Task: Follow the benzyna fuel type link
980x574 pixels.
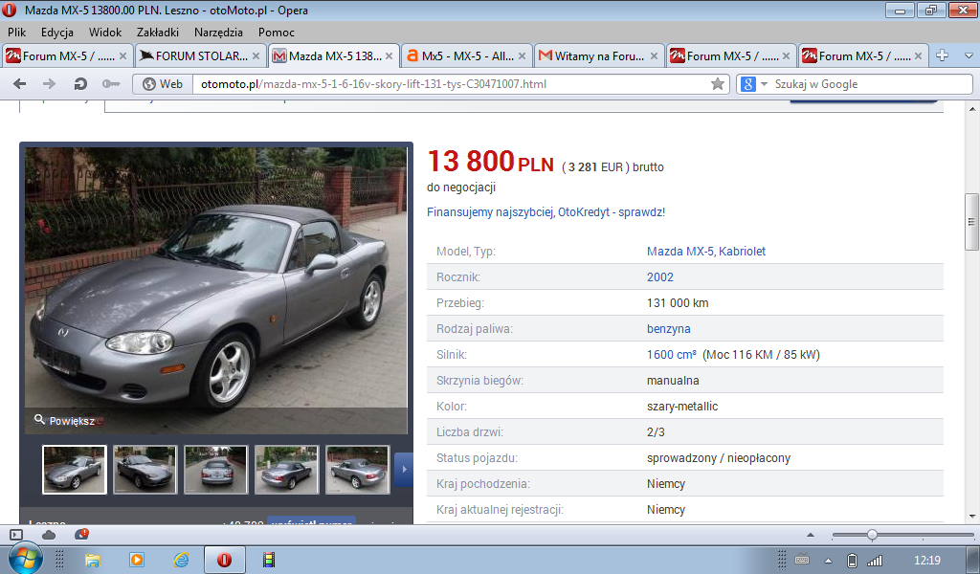Action: click(668, 328)
